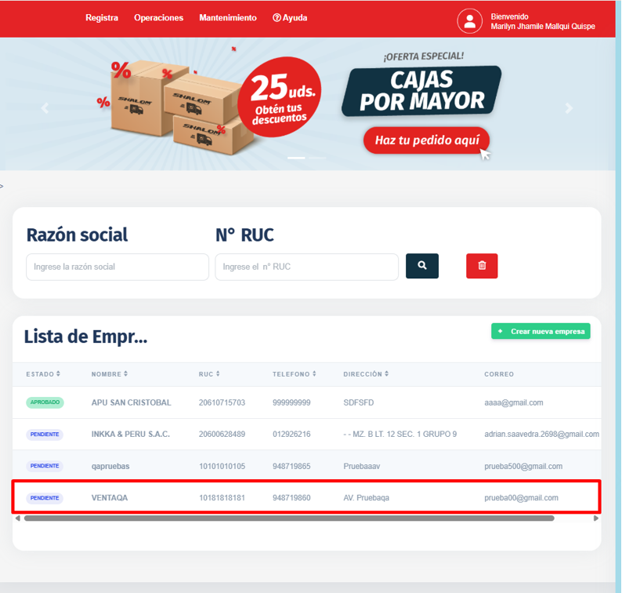
Task: Open the Operaciones menu
Action: pos(158,18)
